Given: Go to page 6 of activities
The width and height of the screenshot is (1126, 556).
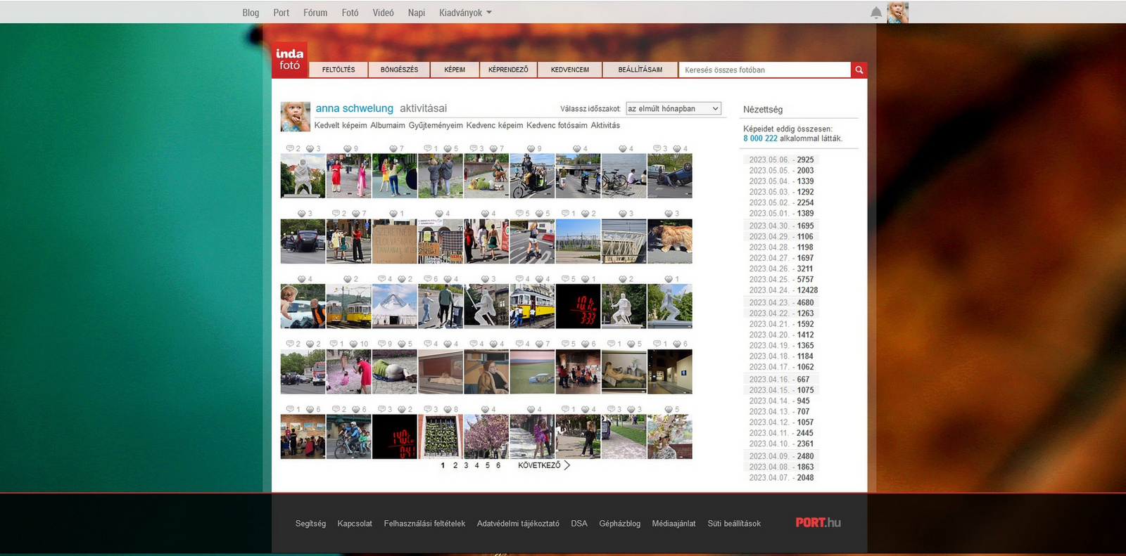Looking at the screenshot, I should coord(498,465).
